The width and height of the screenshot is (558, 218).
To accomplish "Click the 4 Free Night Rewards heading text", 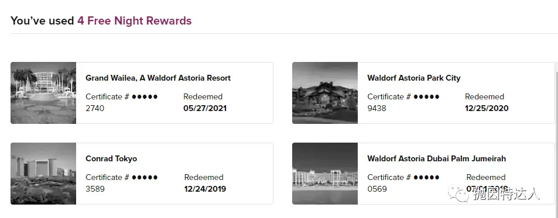I will (x=135, y=20).
